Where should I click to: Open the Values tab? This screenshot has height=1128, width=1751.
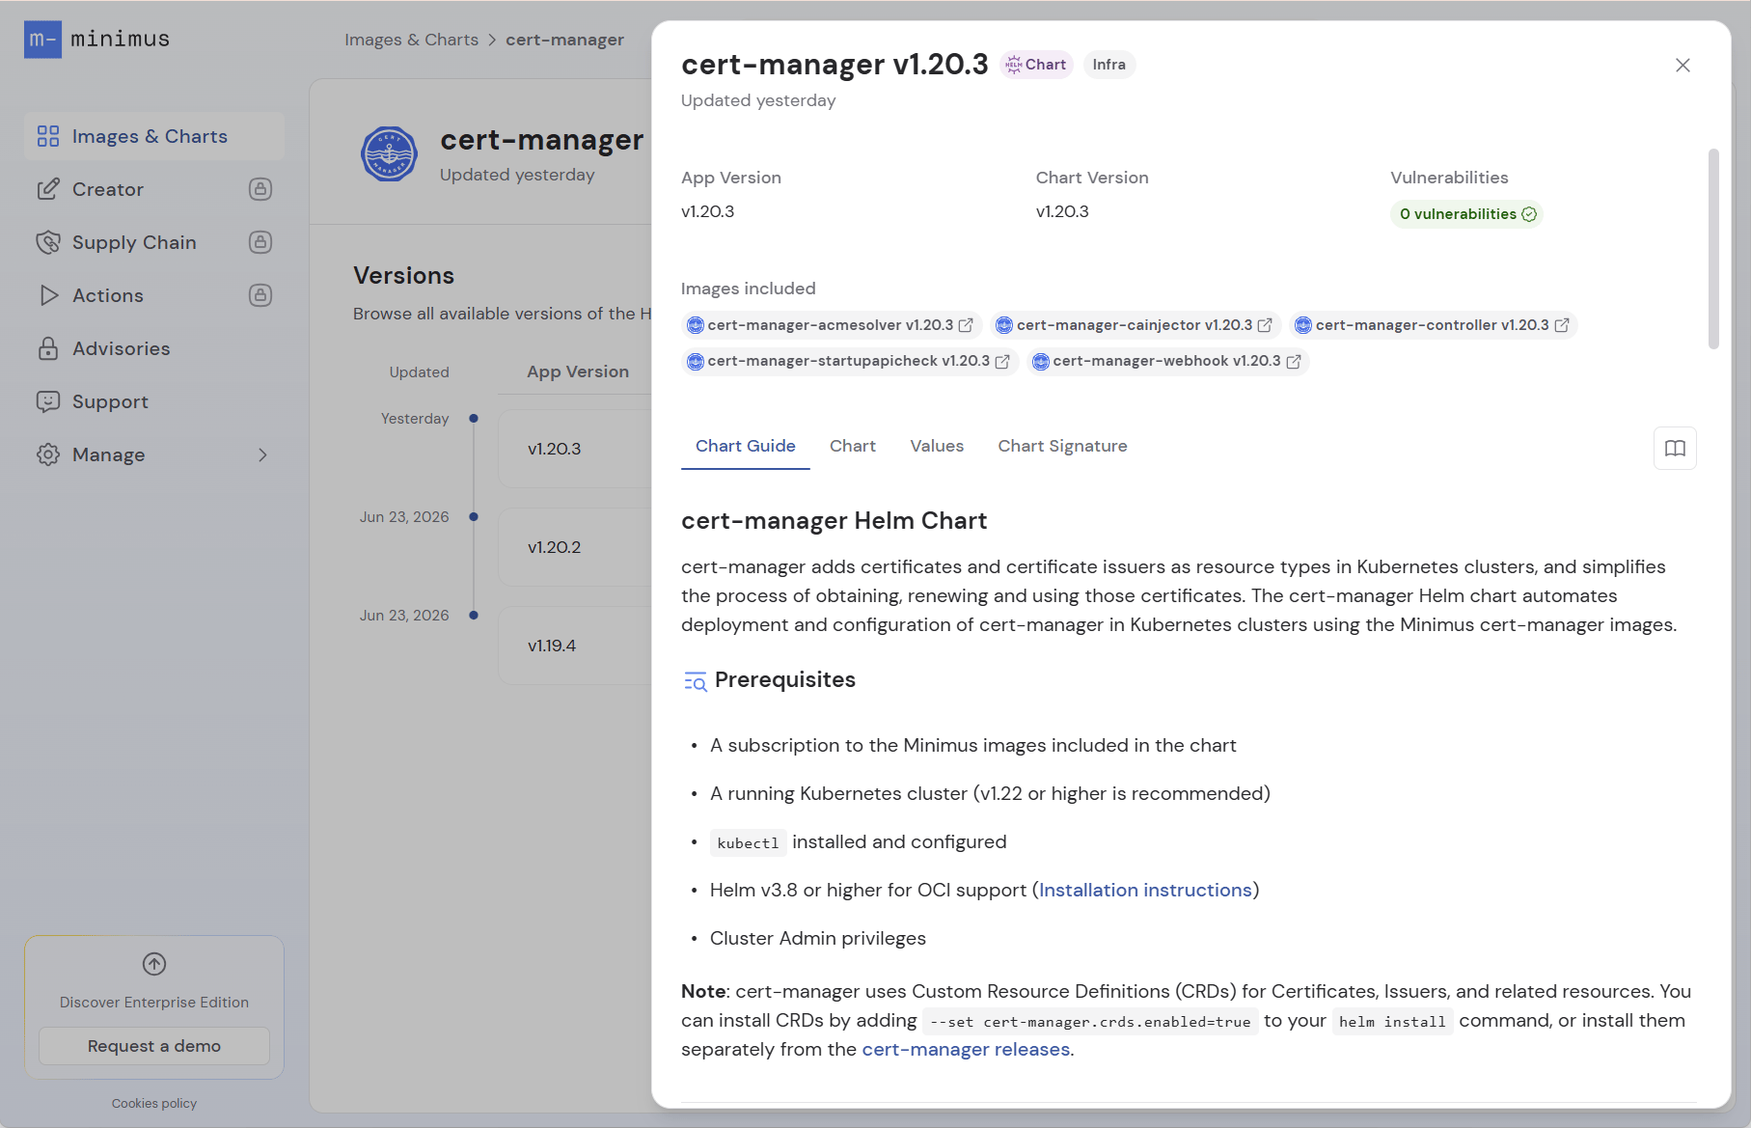937,446
